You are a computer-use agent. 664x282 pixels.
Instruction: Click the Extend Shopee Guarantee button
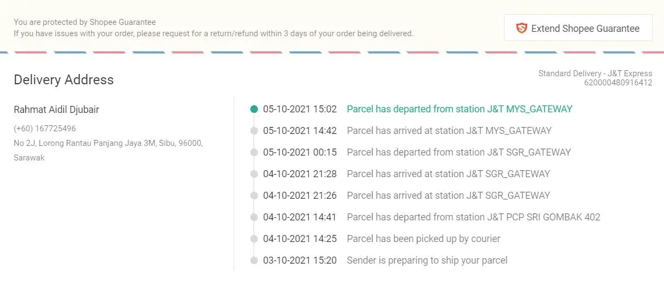point(578,28)
